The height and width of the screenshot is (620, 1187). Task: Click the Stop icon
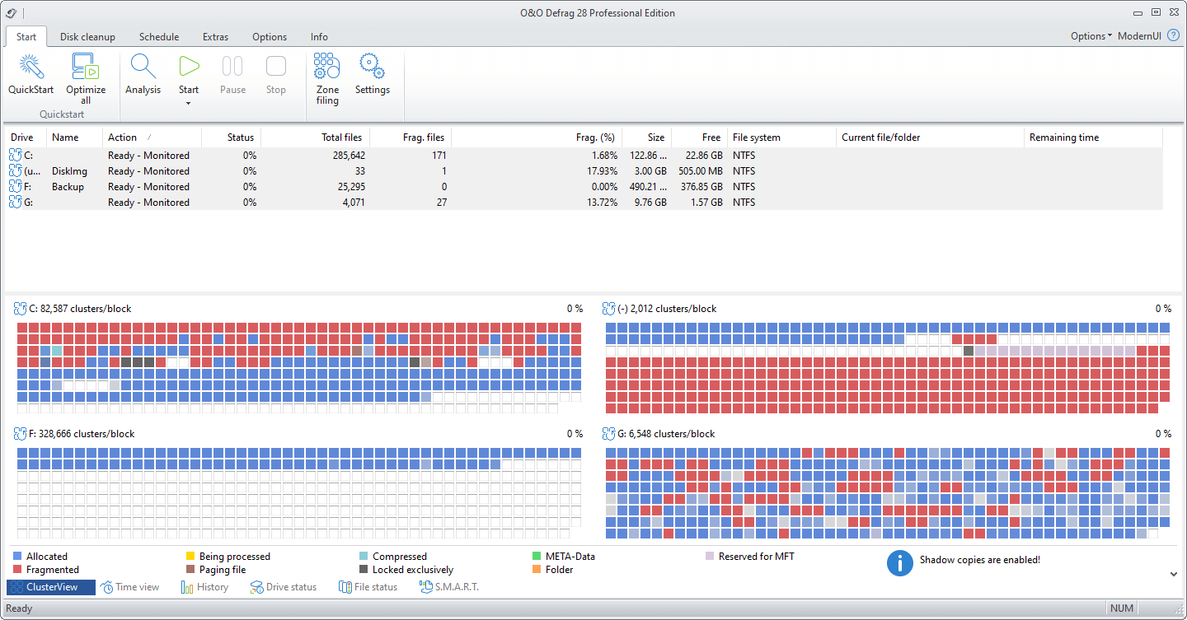pyautogui.click(x=276, y=66)
